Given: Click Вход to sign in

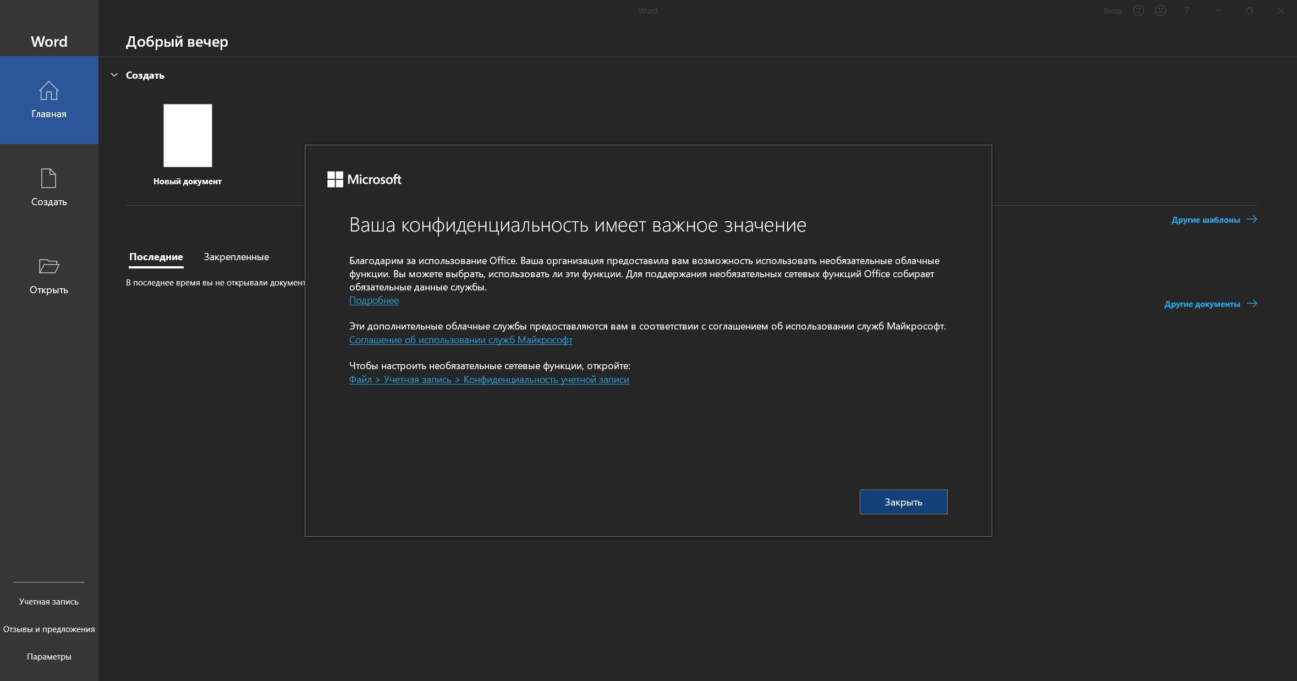Looking at the screenshot, I should (x=1113, y=11).
